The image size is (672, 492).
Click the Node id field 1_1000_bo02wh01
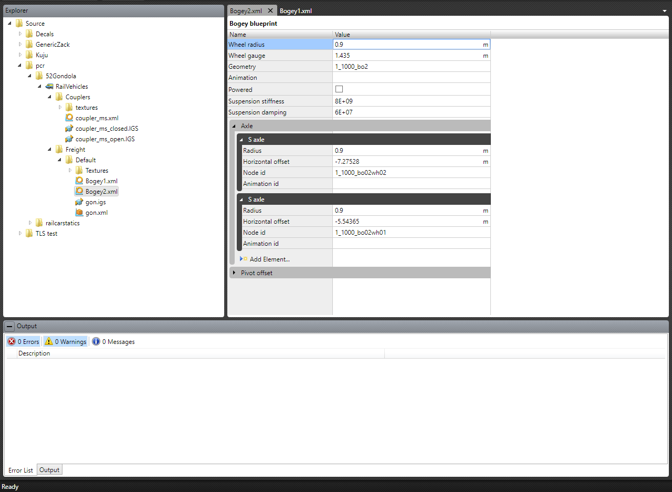coord(412,233)
